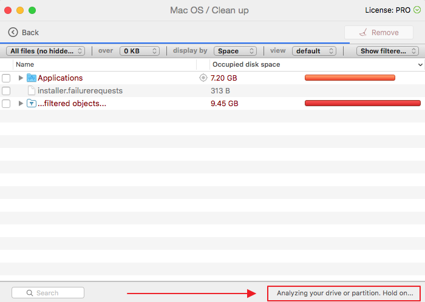Click the filtered objects red usage bar
The image size is (425, 302).
click(362, 103)
